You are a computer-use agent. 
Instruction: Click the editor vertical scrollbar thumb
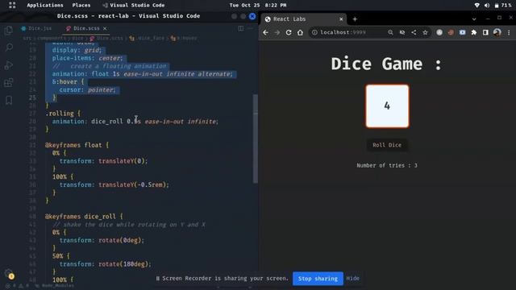256,139
